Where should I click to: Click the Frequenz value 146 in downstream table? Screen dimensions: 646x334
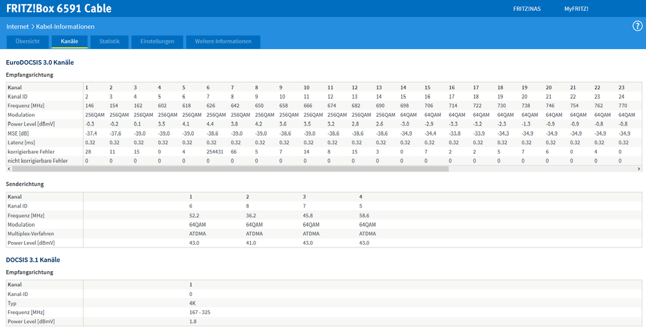click(x=89, y=106)
